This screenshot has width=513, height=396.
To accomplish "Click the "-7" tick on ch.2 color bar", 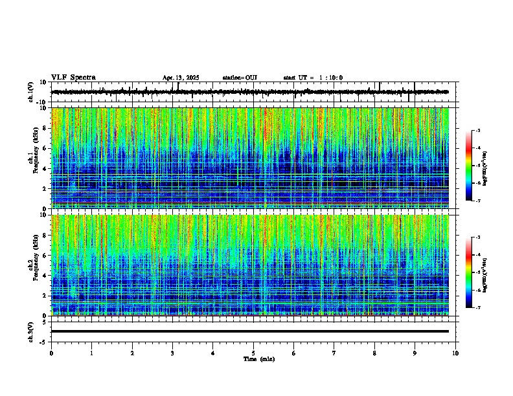I will 477,308.
